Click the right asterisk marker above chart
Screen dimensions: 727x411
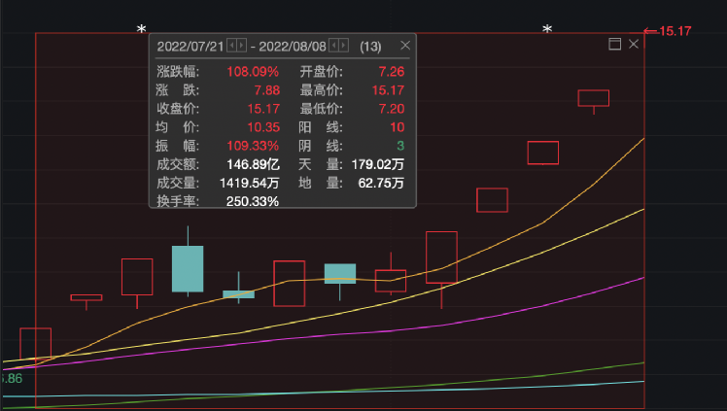coord(547,31)
